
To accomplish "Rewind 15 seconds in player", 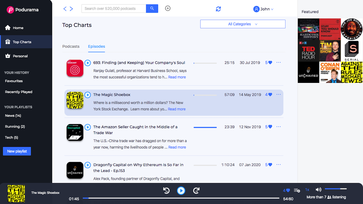I will tap(166, 190).
